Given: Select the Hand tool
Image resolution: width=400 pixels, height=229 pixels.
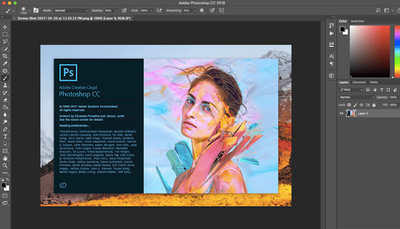Looking at the screenshot, I should (5, 158).
